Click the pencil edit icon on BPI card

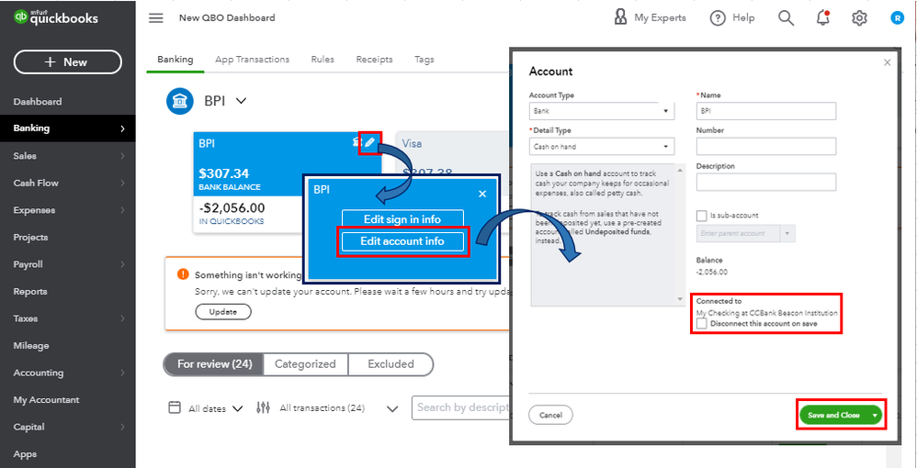369,142
